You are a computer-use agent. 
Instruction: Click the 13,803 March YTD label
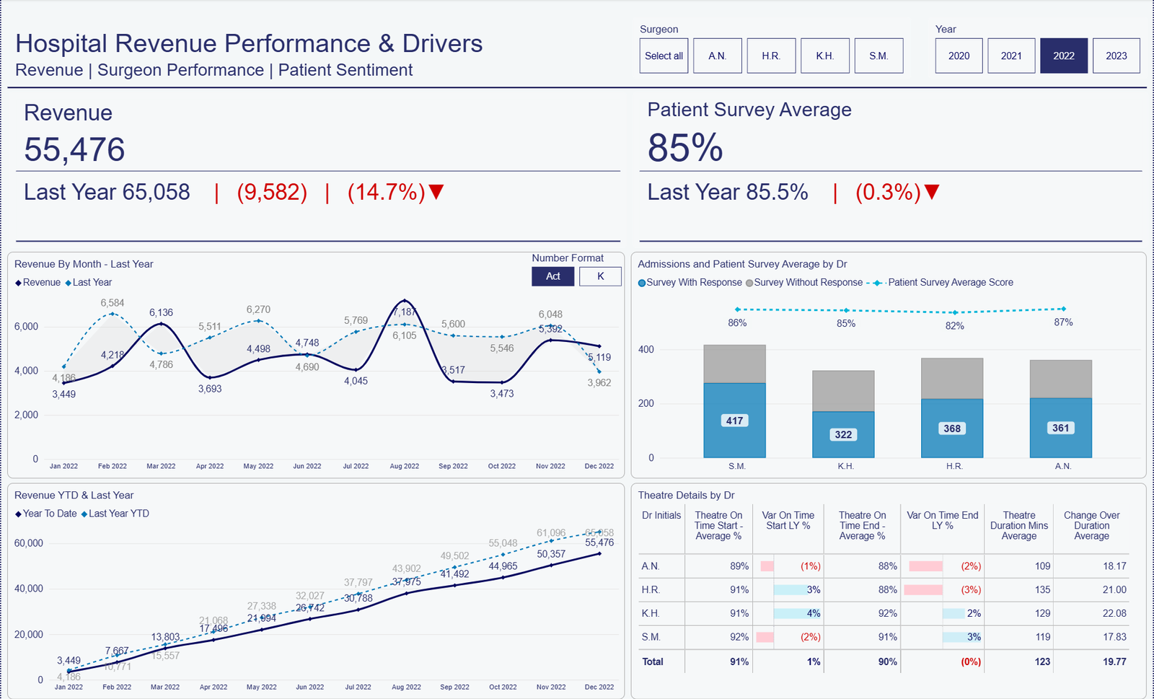pyautogui.click(x=165, y=637)
